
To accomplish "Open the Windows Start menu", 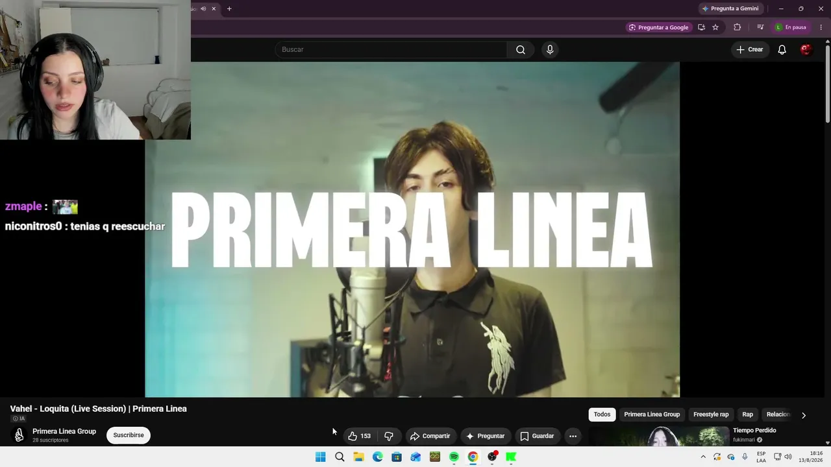I will tap(321, 457).
